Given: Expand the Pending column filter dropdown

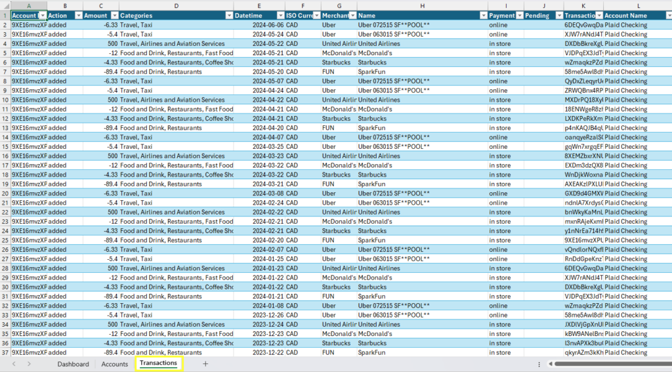Looking at the screenshot, I should (558, 15).
